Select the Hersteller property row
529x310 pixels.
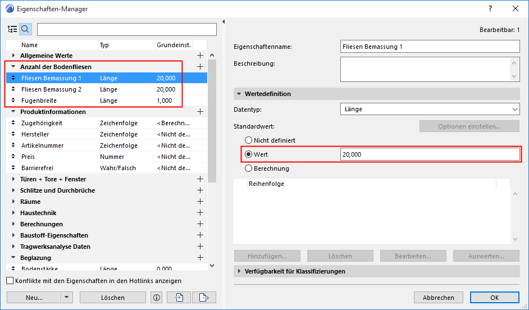107,134
